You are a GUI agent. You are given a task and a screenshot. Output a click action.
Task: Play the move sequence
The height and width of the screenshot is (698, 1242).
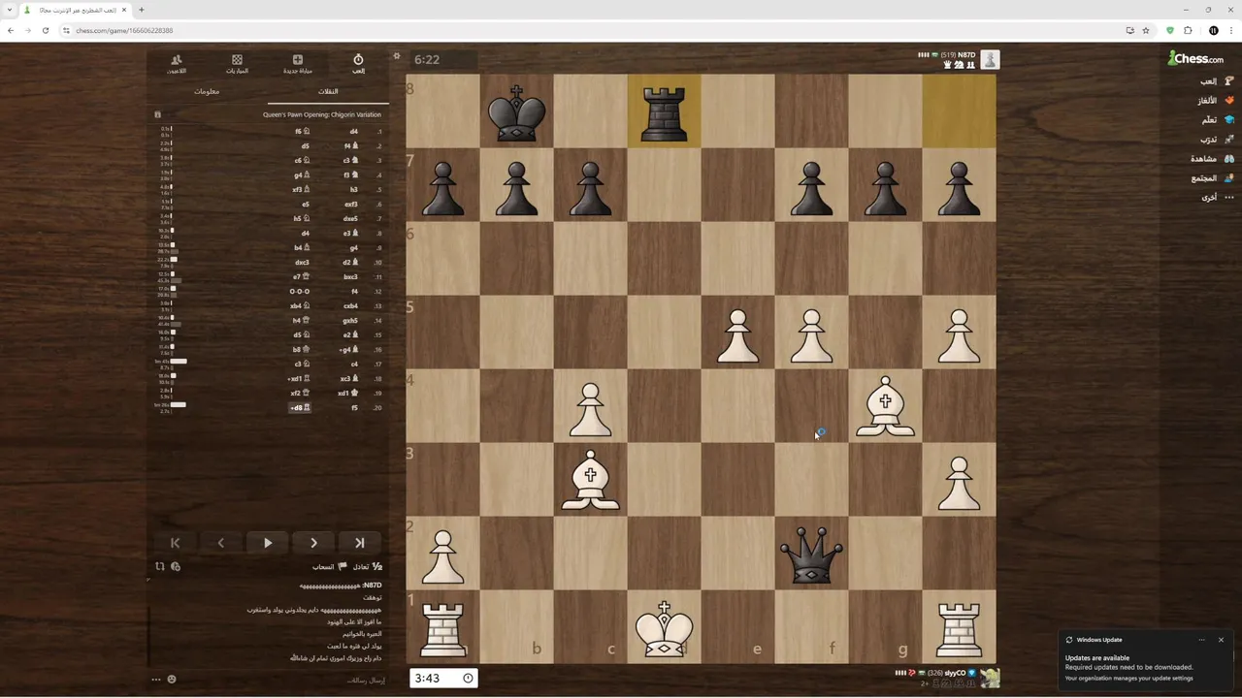point(268,543)
